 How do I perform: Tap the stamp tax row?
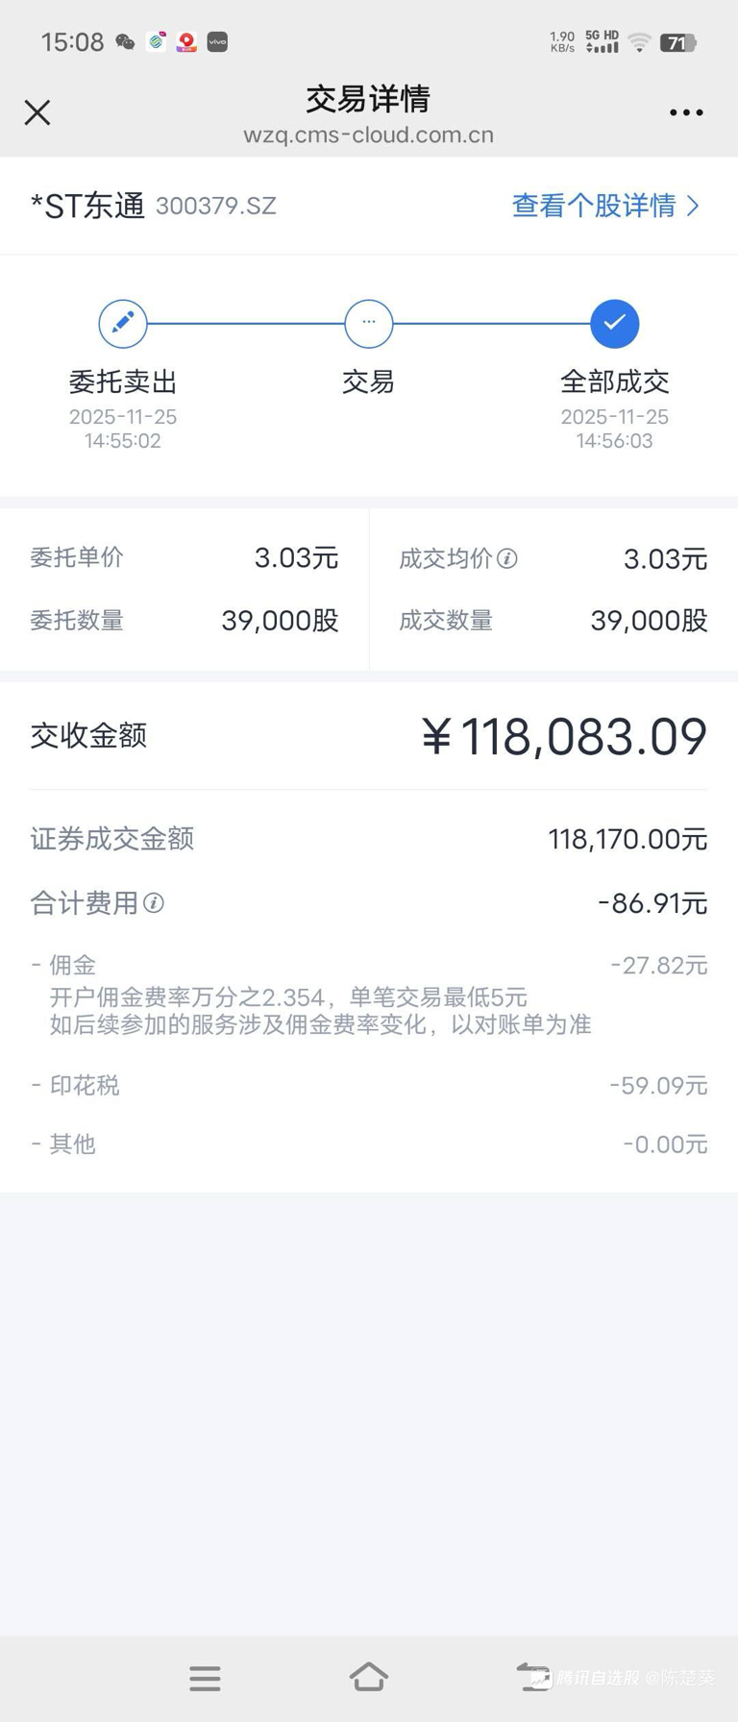coord(369,1085)
